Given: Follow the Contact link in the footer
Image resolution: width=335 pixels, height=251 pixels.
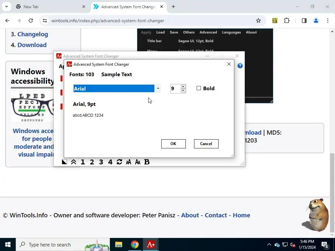Looking at the screenshot, I should 216,215.
